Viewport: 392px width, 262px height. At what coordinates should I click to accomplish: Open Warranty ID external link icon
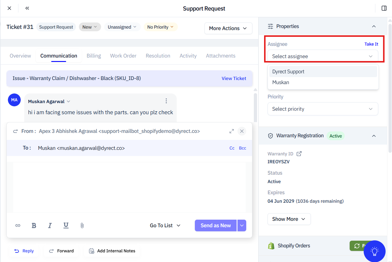point(299,154)
